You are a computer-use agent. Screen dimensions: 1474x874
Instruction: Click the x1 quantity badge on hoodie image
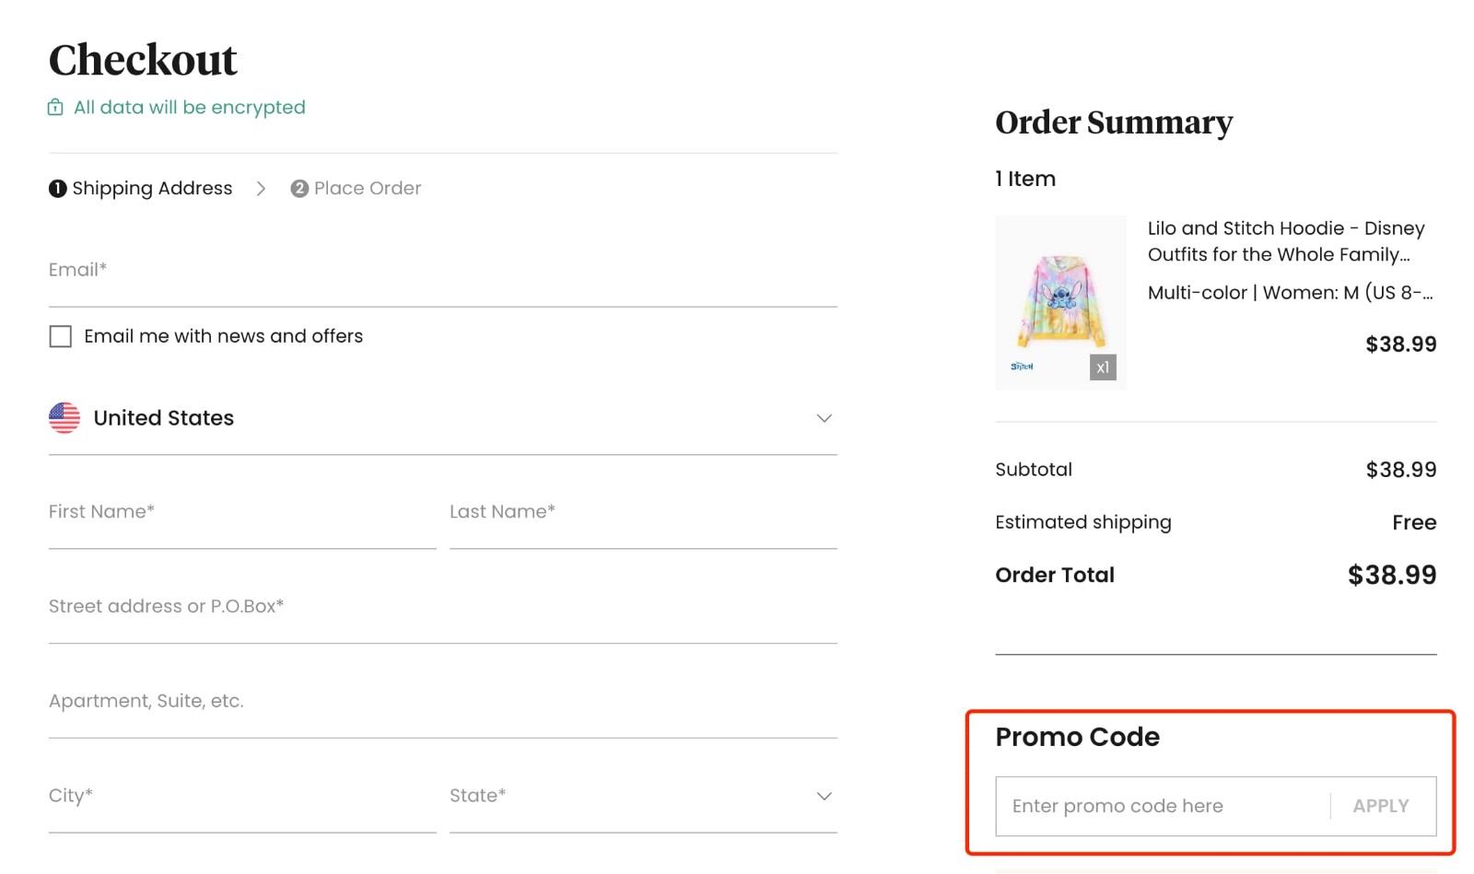[x=1102, y=367]
